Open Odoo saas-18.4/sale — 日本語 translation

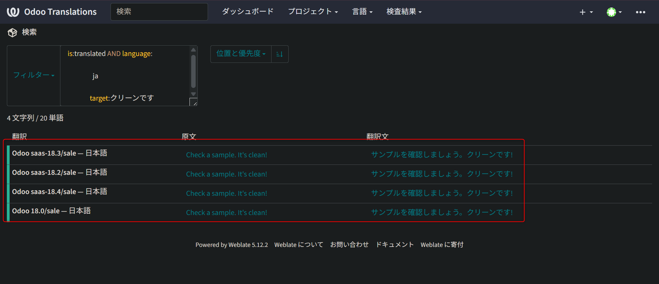[60, 192]
